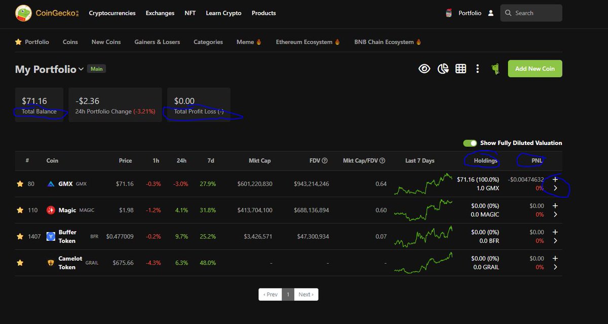Sort table by Mkt Cap column

point(259,161)
